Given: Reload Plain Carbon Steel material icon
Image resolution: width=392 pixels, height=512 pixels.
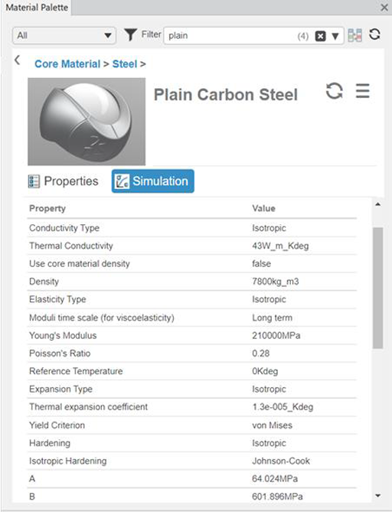Looking at the screenshot, I should pos(335,91).
